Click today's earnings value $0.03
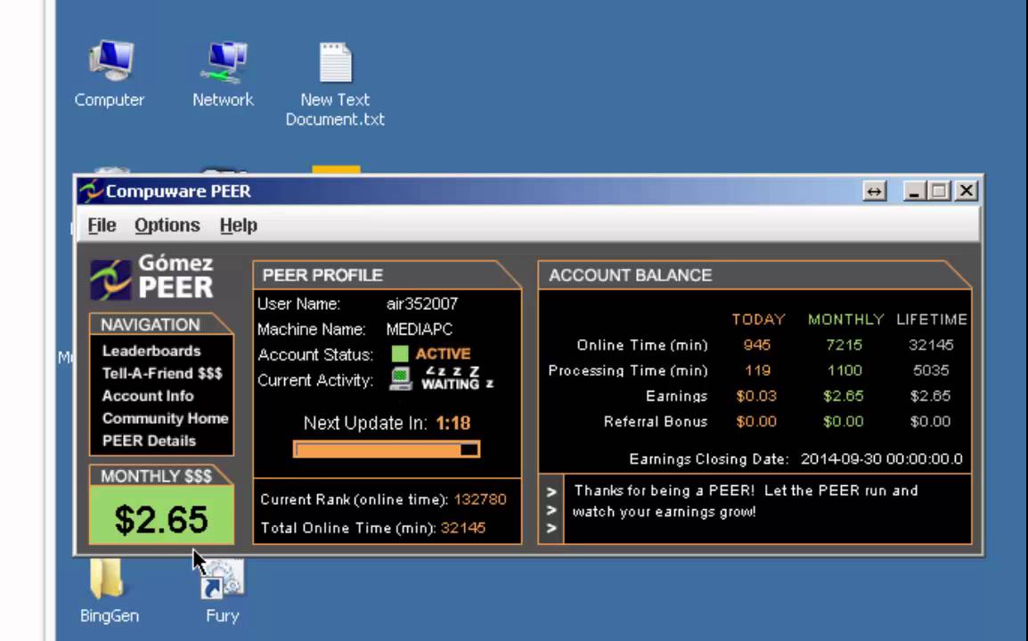This screenshot has height=641, width=1028. click(756, 396)
